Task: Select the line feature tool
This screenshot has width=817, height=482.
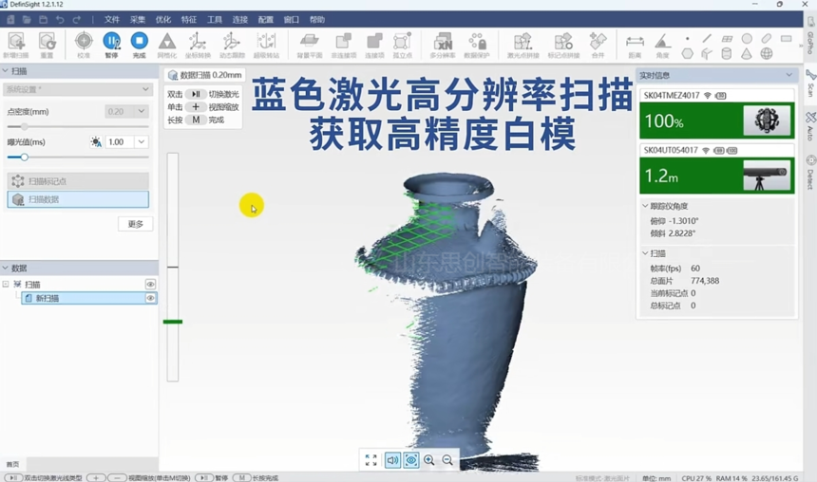Action: click(x=707, y=39)
